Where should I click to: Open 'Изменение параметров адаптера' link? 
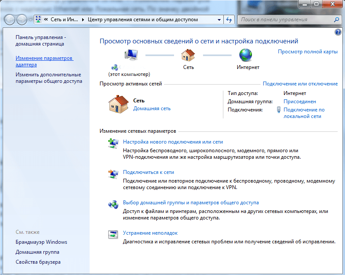(45, 61)
